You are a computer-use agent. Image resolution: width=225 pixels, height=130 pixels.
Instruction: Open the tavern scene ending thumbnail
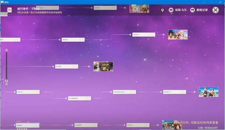pyautogui.click(x=103, y=67)
